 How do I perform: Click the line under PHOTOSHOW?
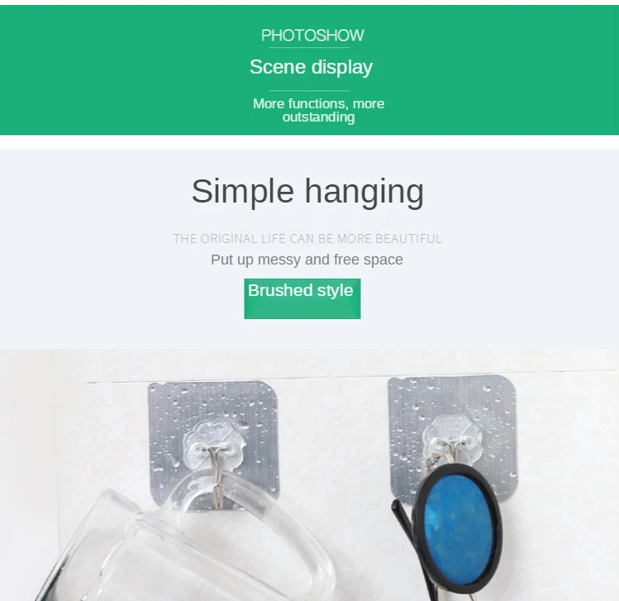[x=309, y=48]
